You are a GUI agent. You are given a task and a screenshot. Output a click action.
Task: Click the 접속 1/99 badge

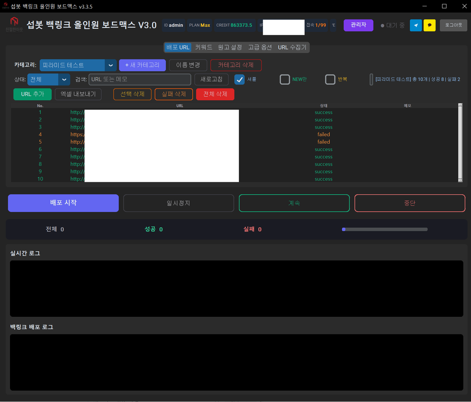[316, 25]
